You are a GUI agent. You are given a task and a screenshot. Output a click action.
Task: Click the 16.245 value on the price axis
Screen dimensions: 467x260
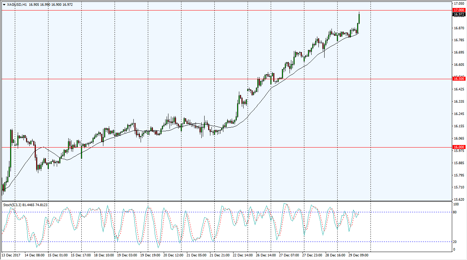(458, 114)
